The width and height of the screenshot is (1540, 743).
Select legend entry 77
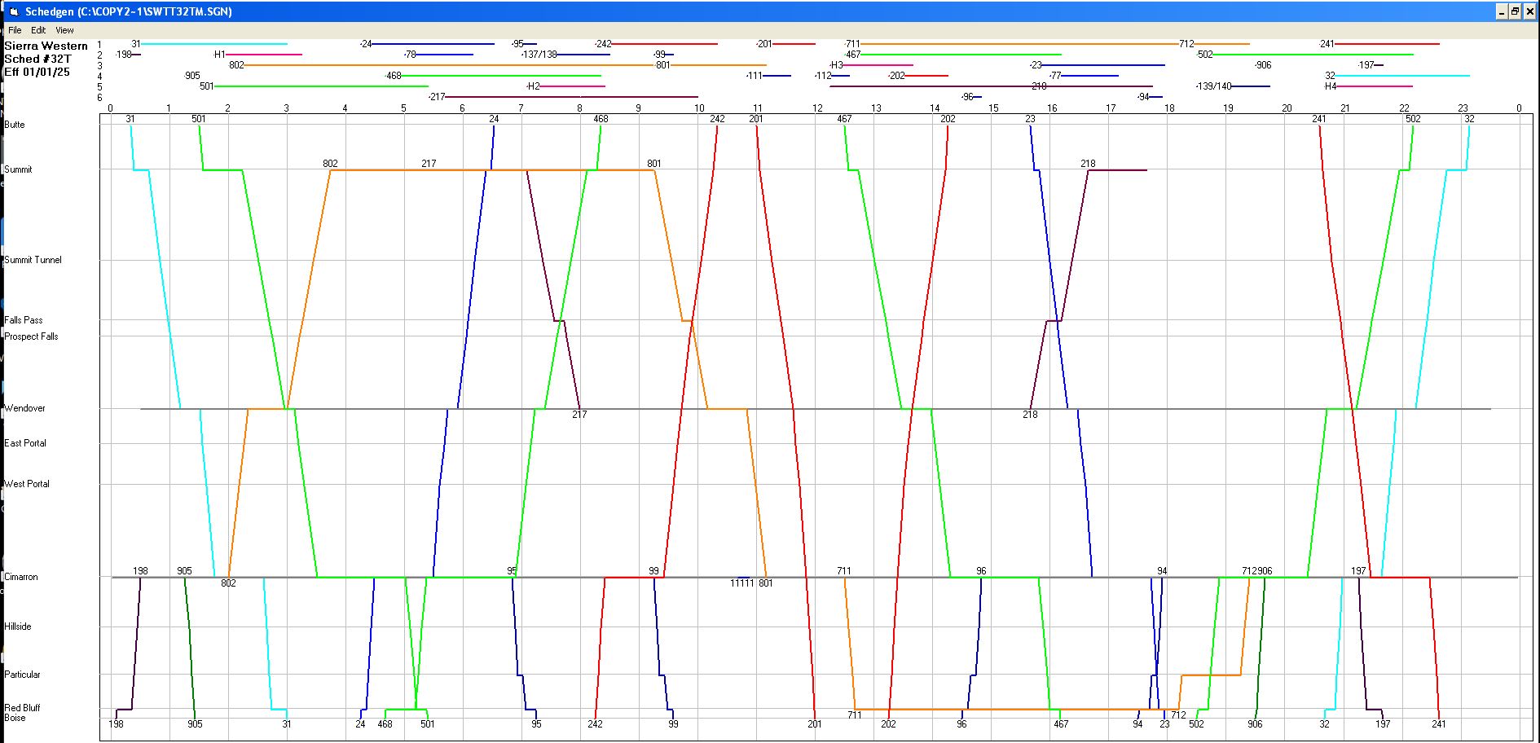coord(1055,76)
